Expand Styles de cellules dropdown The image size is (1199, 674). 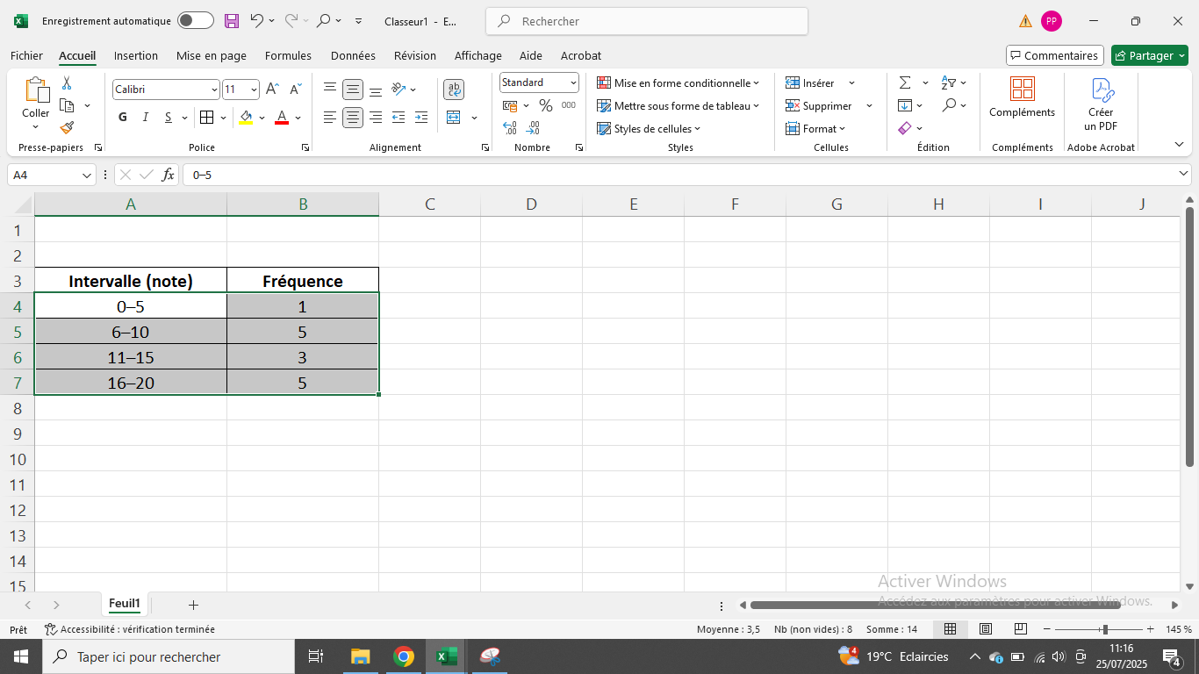(x=649, y=128)
